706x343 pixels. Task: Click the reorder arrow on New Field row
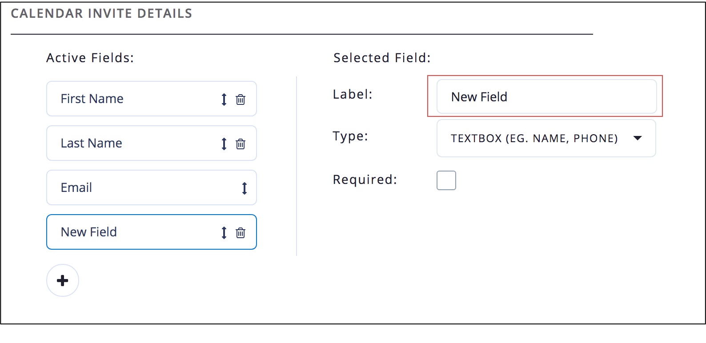coord(224,233)
